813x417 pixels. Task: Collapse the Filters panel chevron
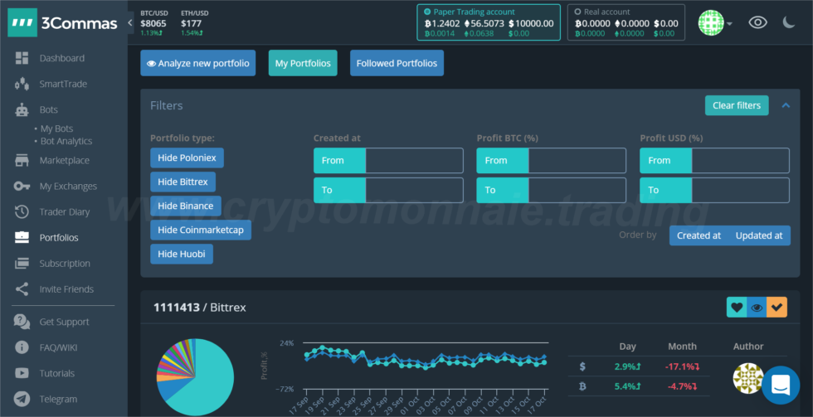(786, 105)
